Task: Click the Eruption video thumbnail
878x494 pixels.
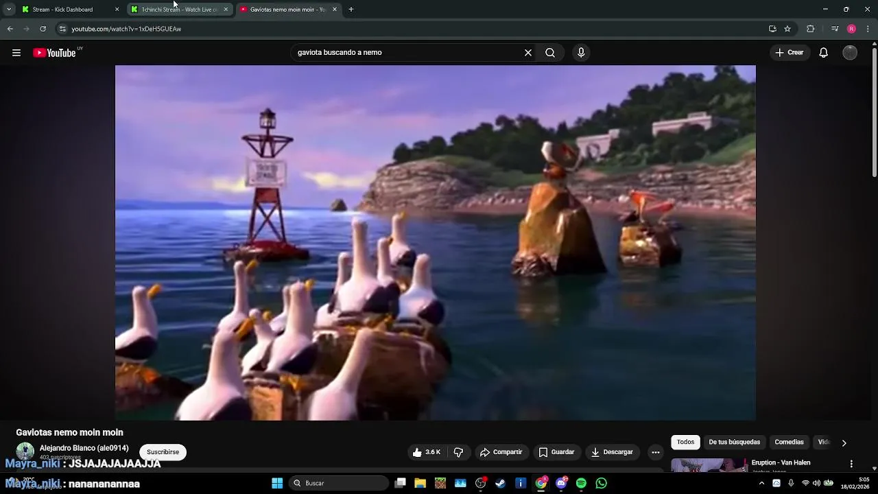Action: (x=709, y=465)
